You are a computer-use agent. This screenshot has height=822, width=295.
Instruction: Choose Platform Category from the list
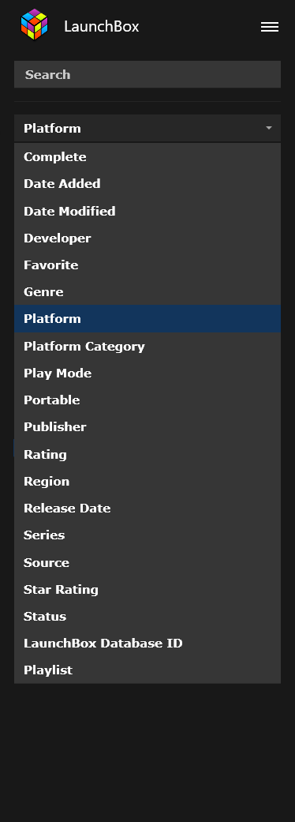tap(147, 346)
